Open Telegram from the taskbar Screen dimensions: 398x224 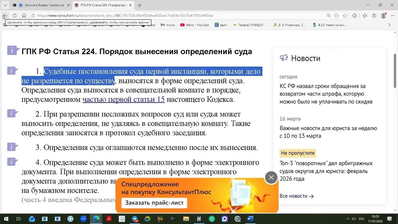135,219
